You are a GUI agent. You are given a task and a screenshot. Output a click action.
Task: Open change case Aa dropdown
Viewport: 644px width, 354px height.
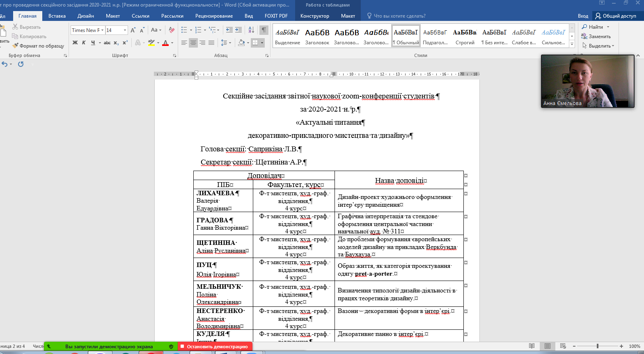click(156, 30)
